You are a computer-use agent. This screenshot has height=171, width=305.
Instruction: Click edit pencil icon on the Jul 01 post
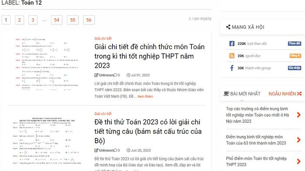pos(96,75)
